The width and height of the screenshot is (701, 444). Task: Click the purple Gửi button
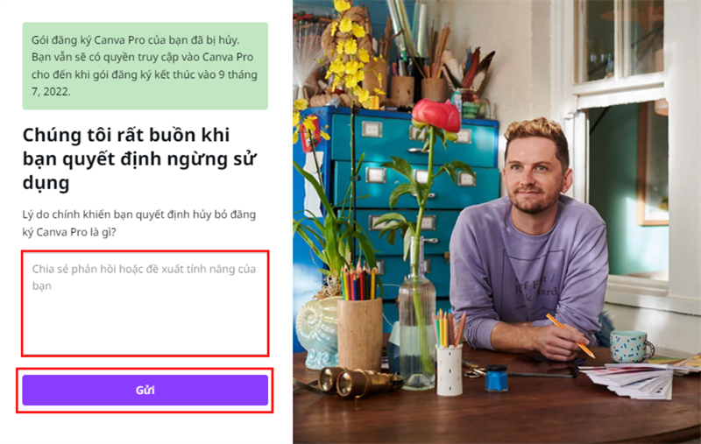click(x=145, y=390)
